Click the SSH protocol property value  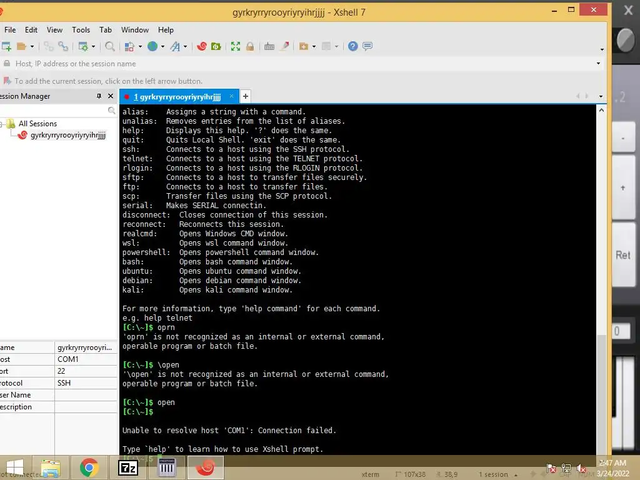[64, 383]
